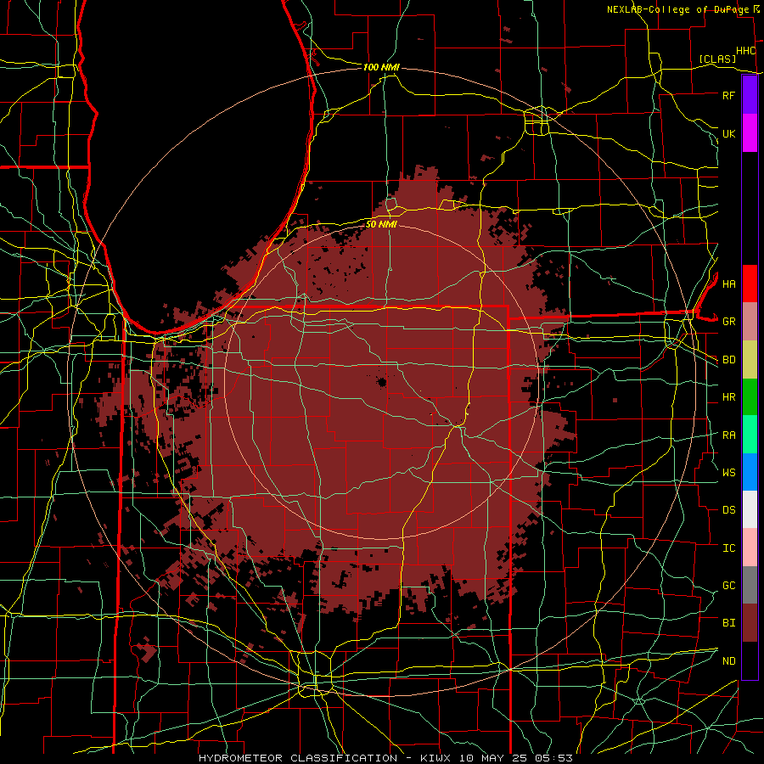Click the RA legend label
The height and width of the screenshot is (764, 764).
pyautogui.click(x=728, y=435)
